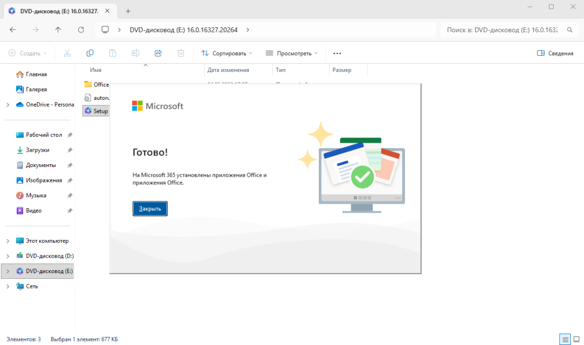Image resolution: width=584 pixels, height=345 pixels.
Task: Click the pin icon next to Изображения
Action: click(70, 180)
